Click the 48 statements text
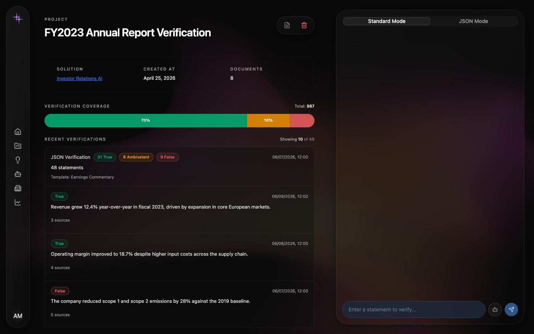 (x=67, y=167)
